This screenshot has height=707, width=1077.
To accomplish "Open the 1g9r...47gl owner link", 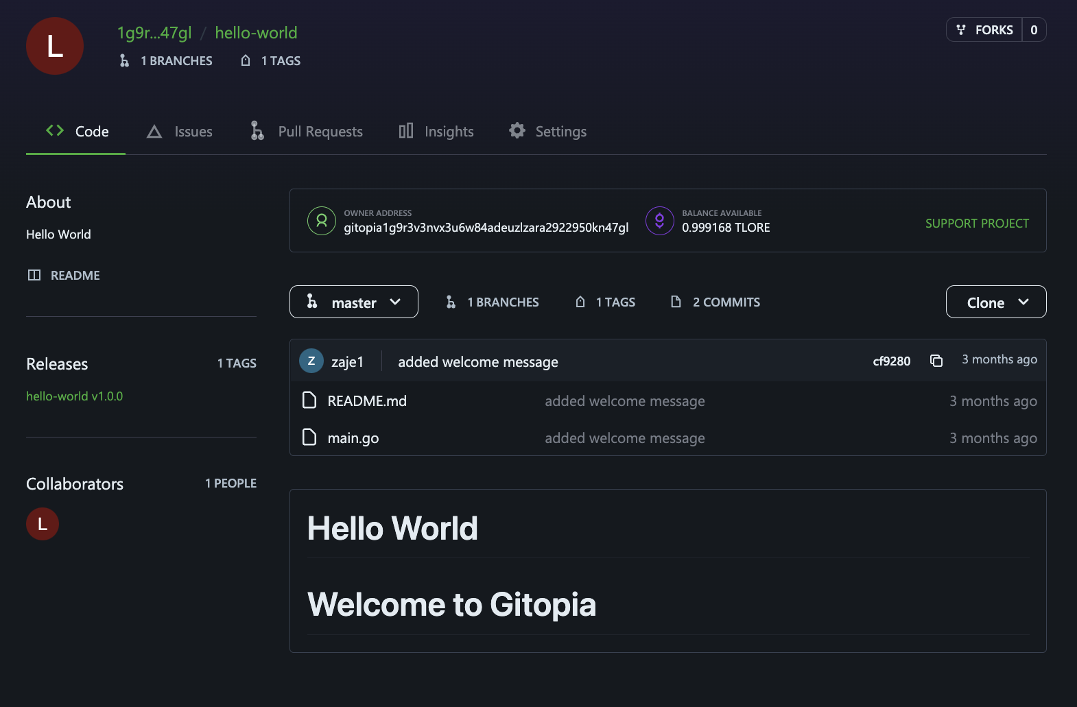I will [154, 33].
